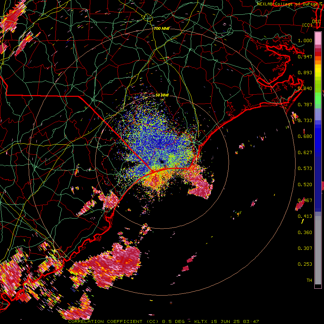Select the 0.733 legend value
324x324 pixels.
[x=305, y=121]
